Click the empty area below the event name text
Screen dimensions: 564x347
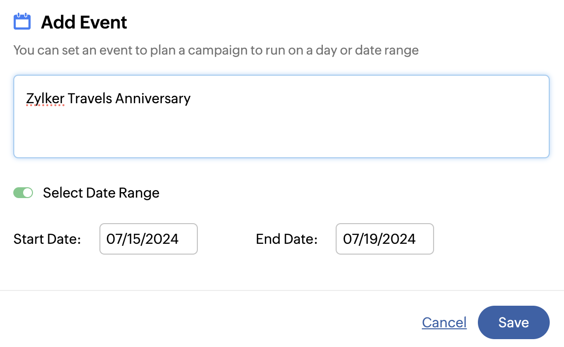coord(281,133)
